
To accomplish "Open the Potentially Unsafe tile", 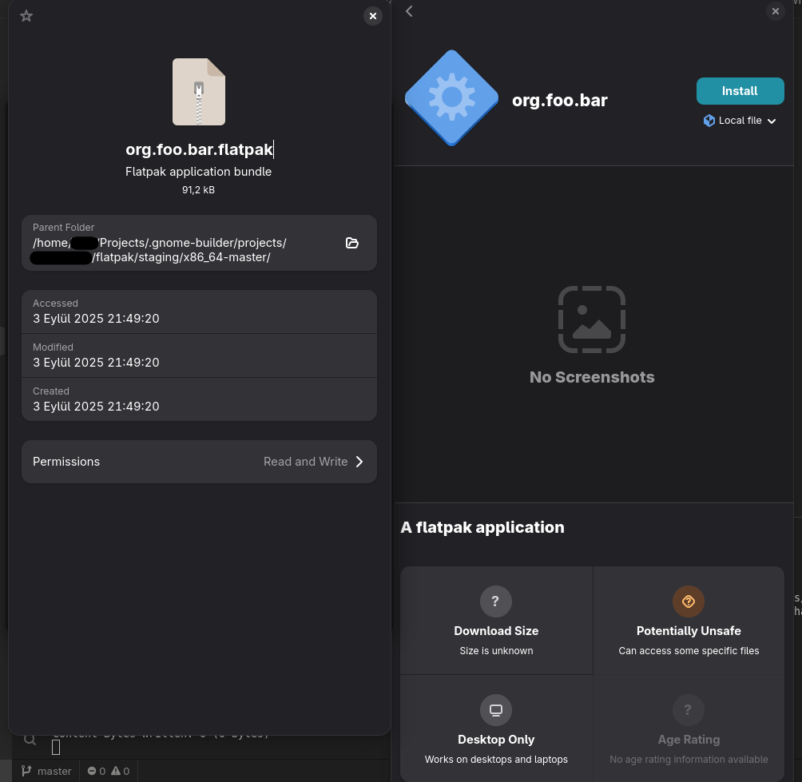I will pos(689,620).
